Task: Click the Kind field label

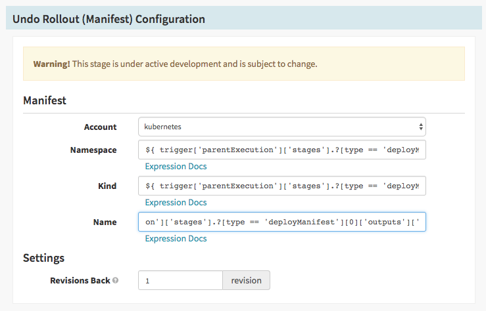Action: coord(107,186)
